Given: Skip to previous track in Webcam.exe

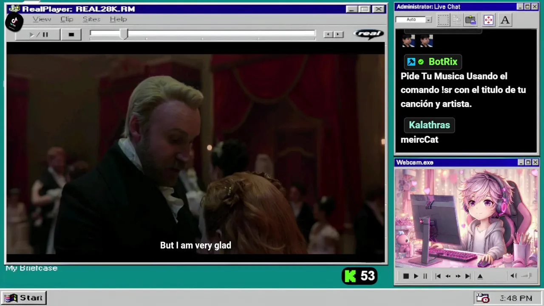Looking at the screenshot, I should click(x=438, y=276).
